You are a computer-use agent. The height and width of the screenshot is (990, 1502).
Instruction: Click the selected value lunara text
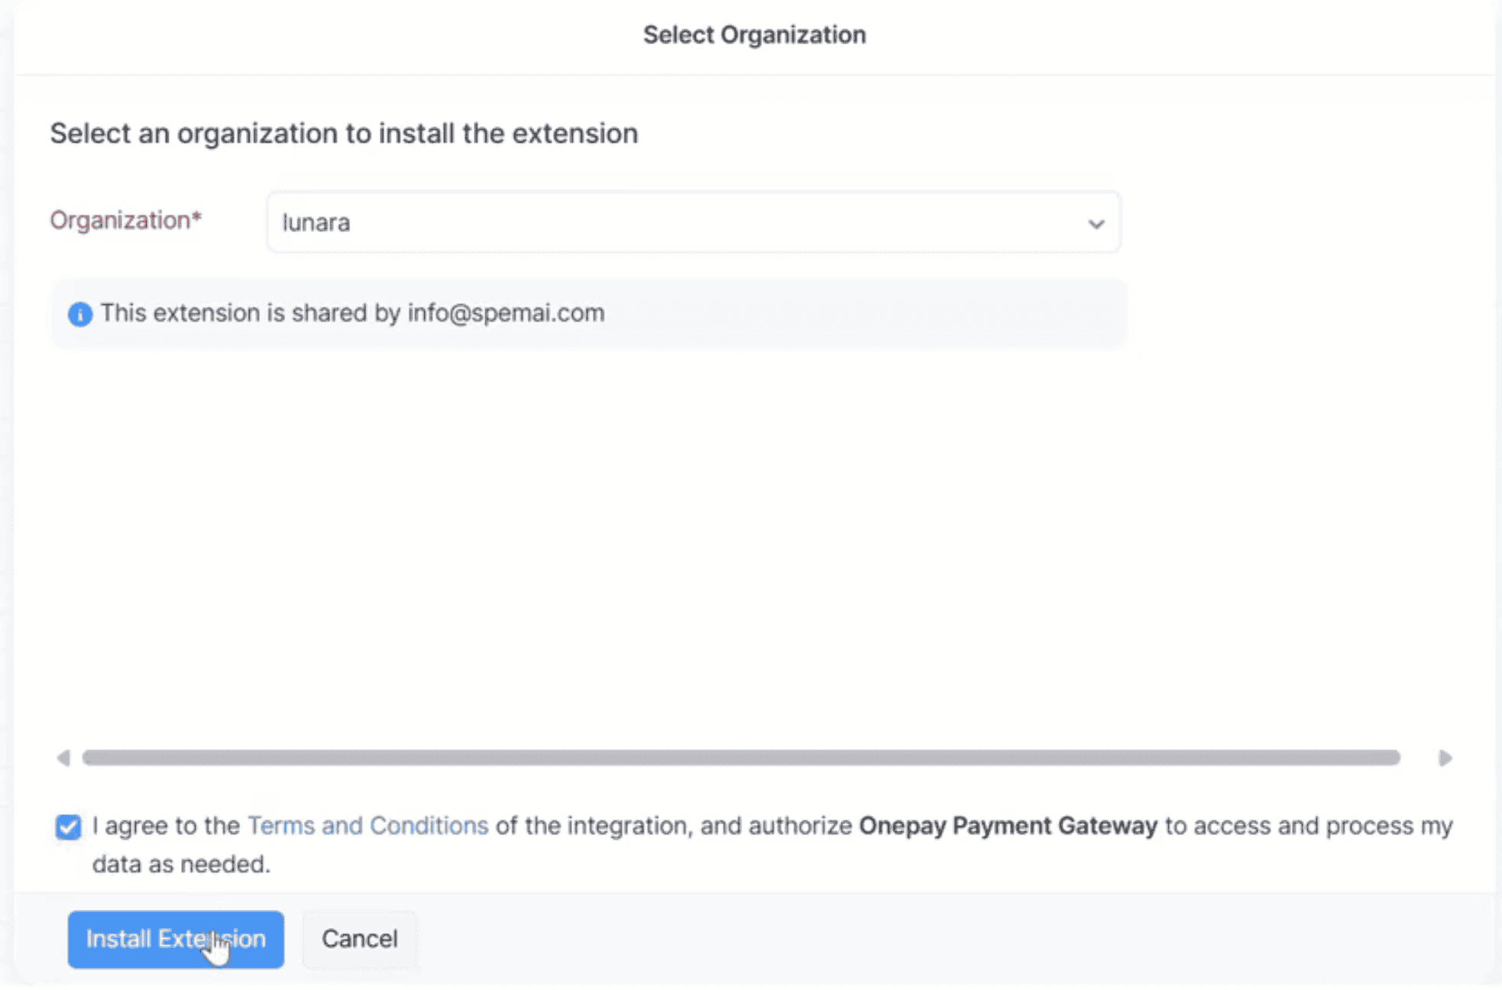(316, 222)
